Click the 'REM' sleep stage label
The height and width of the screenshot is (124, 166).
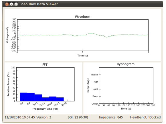point(96,82)
